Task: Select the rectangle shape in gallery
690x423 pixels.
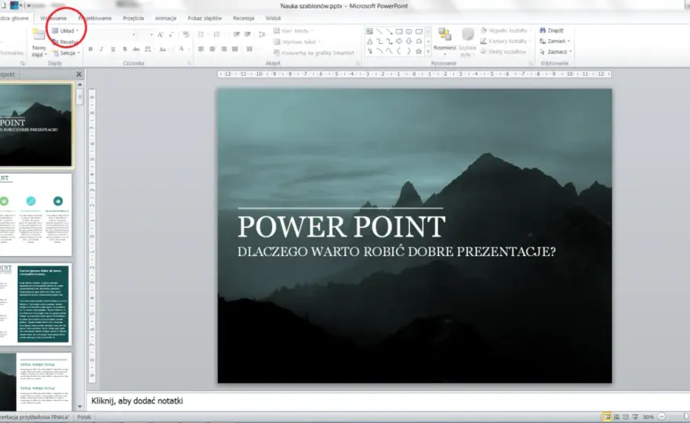Action: 399,31
